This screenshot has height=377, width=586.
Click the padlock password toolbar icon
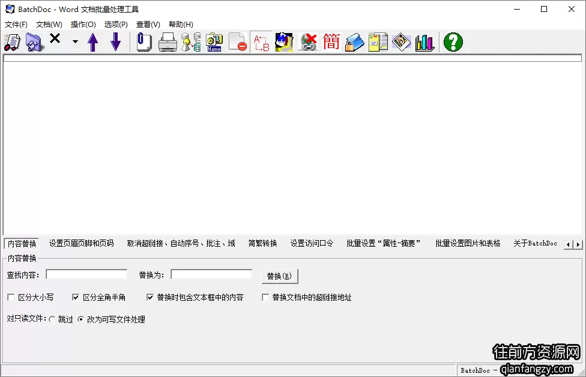354,42
